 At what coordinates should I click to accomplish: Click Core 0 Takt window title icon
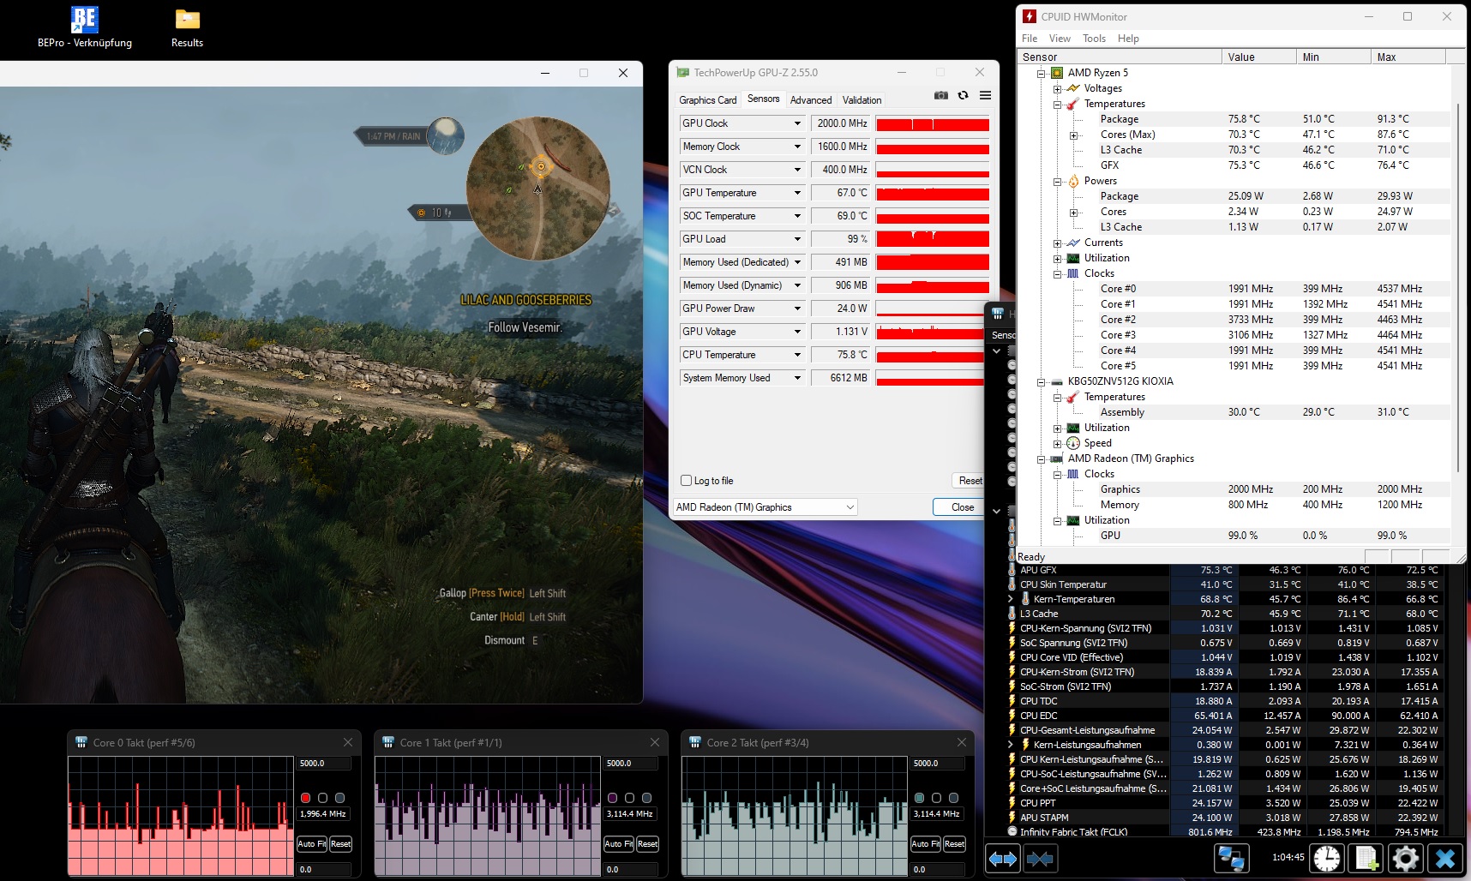(81, 742)
